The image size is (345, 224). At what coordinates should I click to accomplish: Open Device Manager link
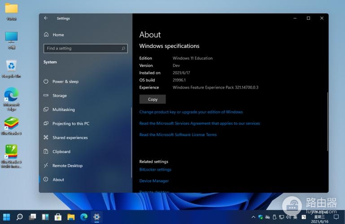(x=154, y=181)
